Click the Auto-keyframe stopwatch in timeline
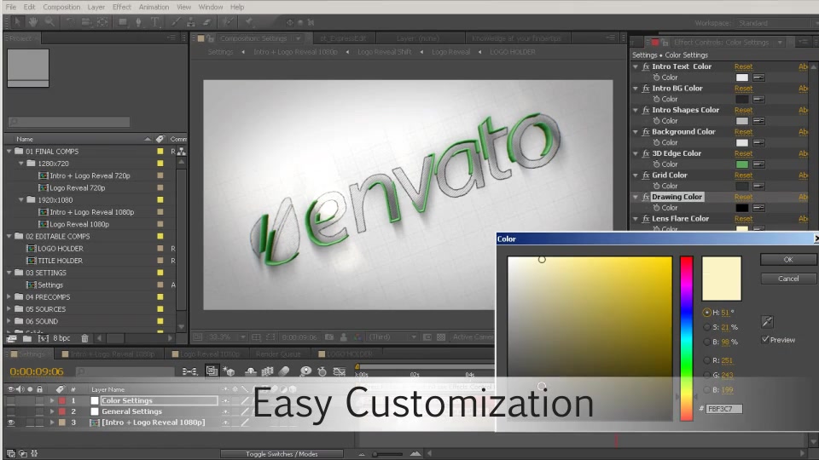The height and width of the screenshot is (460, 819). click(322, 371)
